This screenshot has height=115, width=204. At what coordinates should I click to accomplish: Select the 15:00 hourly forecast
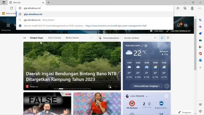click(x=164, y=70)
